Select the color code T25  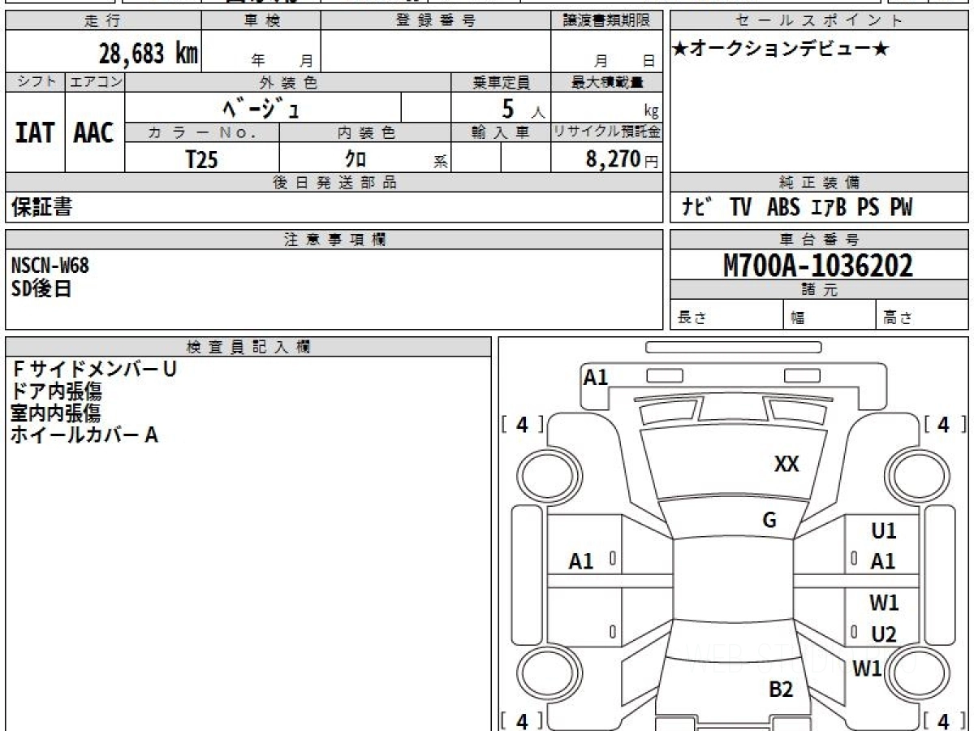coord(202,159)
